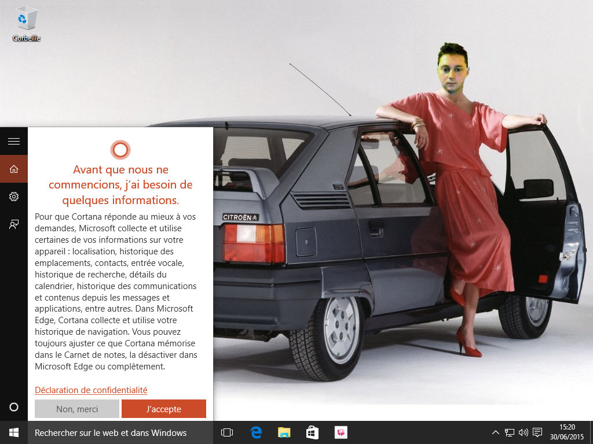Open the Action Center notifications icon
593x444 pixels.
tap(538, 432)
